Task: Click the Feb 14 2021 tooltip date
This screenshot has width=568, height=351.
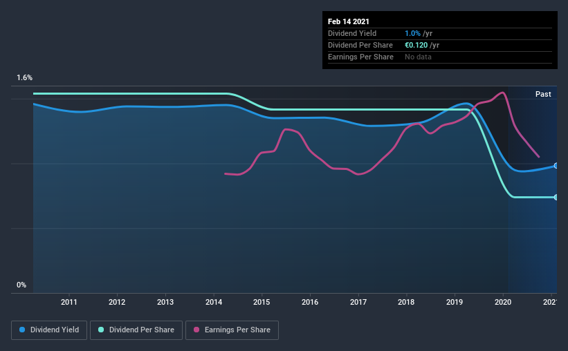Action: coord(349,21)
